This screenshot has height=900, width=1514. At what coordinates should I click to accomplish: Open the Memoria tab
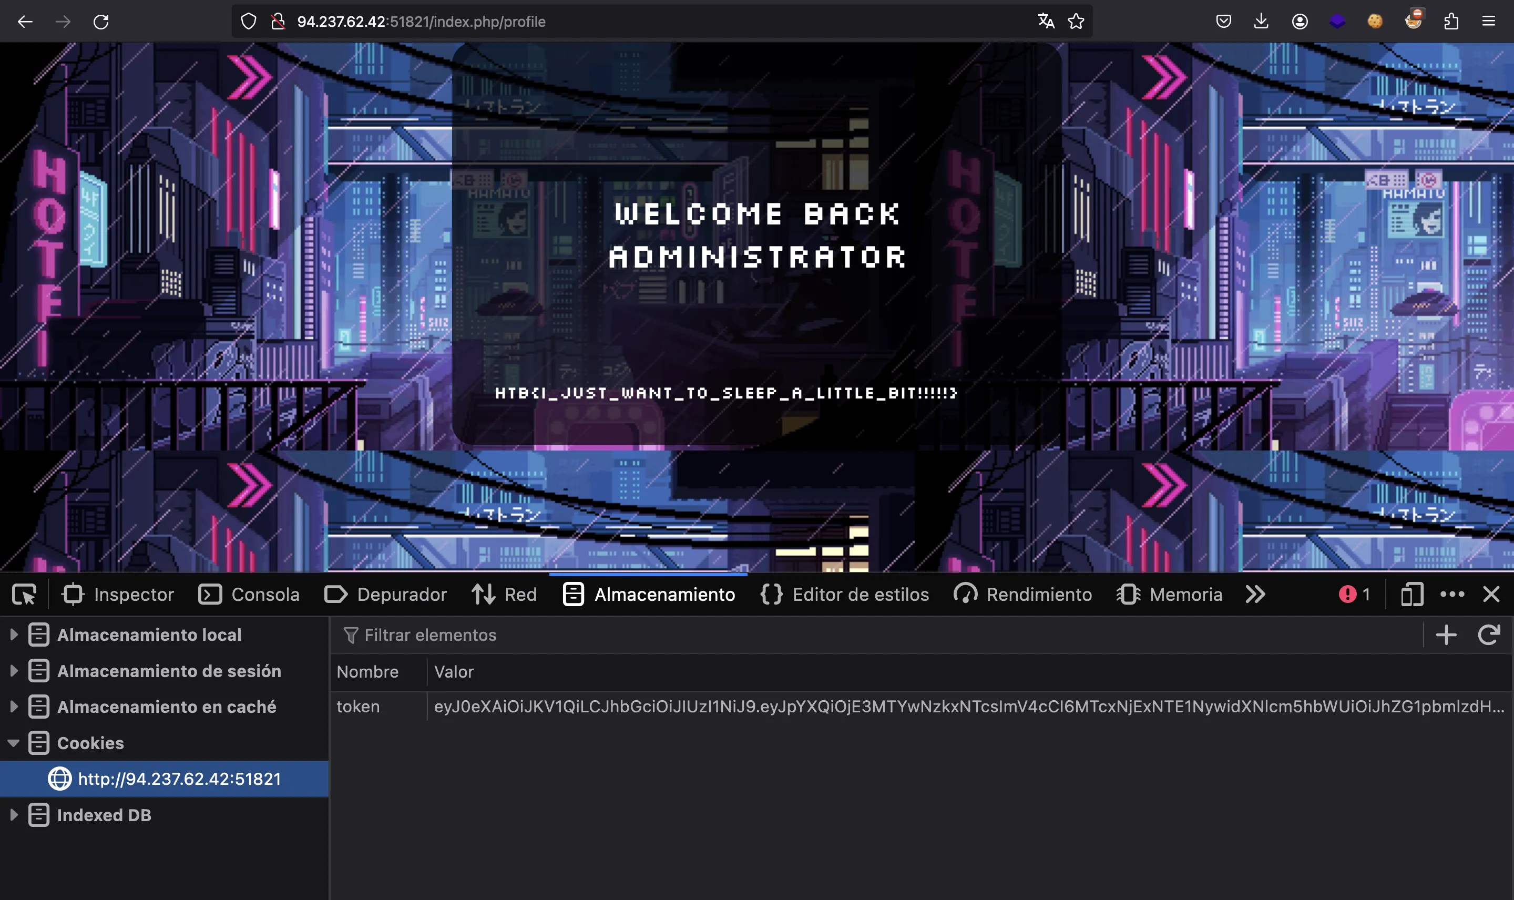[1169, 595]
